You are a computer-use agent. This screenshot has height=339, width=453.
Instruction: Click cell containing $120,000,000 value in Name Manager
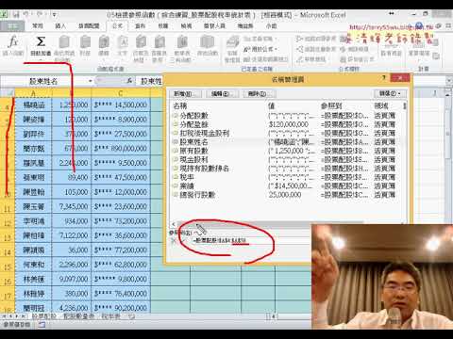tap(289, 124)
